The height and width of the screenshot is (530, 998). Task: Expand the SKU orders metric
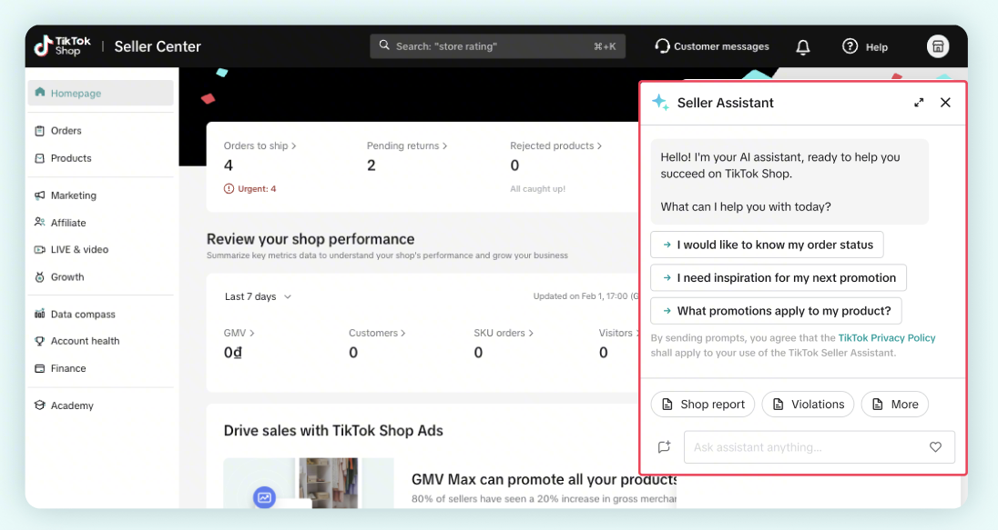pos(504,333)
